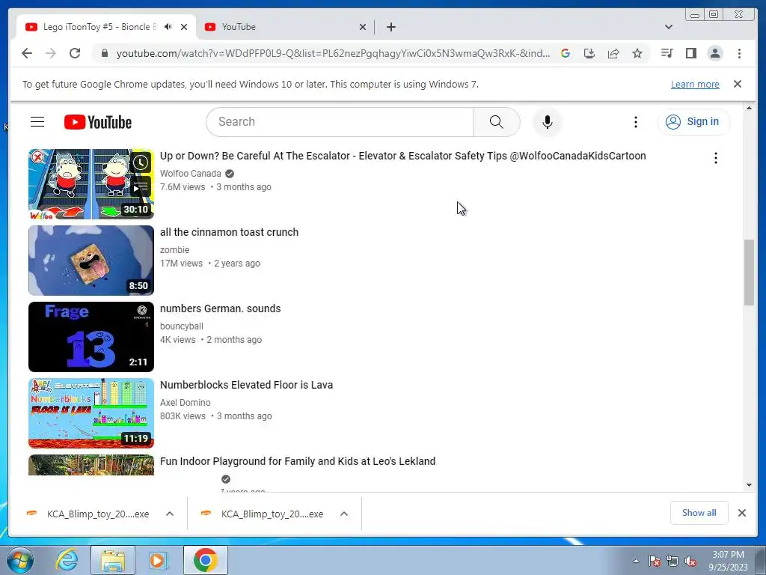Open the Up or Down escalator video title
Image resolution: width=766 pixels, height=575 pixels.
pyautogui.click(x=403, y=156)
